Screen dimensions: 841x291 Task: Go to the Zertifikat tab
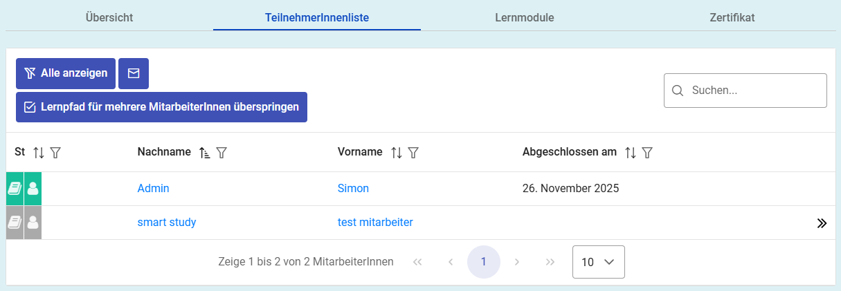coord(732,17)
